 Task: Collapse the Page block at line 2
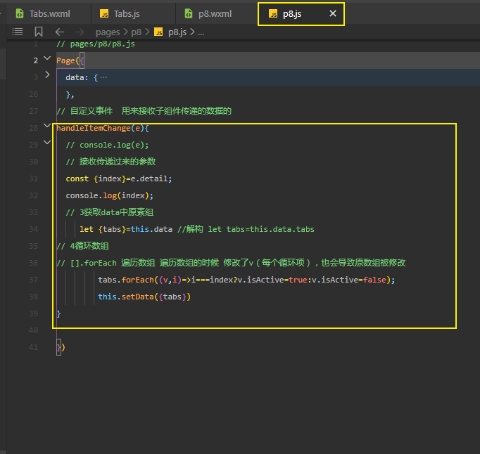coord(47,58)
